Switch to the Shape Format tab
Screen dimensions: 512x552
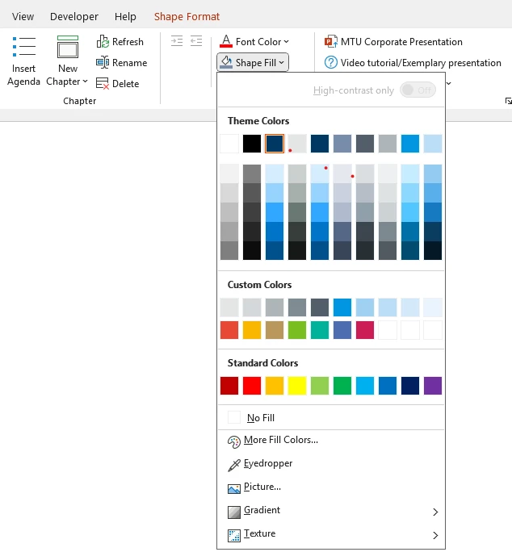(187, 17)
